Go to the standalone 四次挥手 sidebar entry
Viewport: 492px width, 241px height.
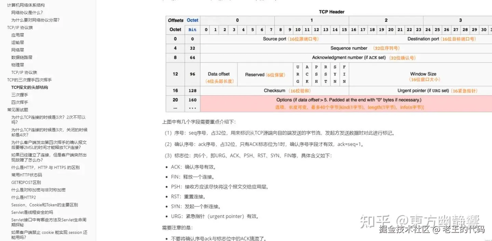coord(19,102)
